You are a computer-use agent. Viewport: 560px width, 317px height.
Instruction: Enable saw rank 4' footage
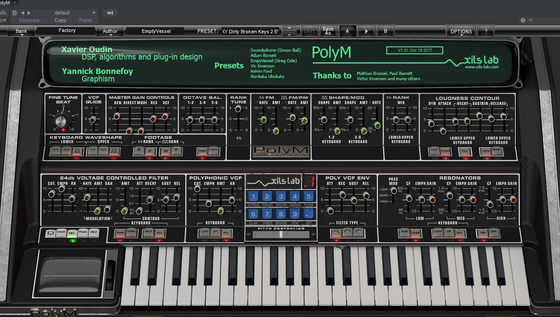150,151
